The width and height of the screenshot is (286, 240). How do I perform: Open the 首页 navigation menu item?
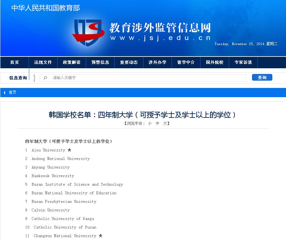coord(14,63)
